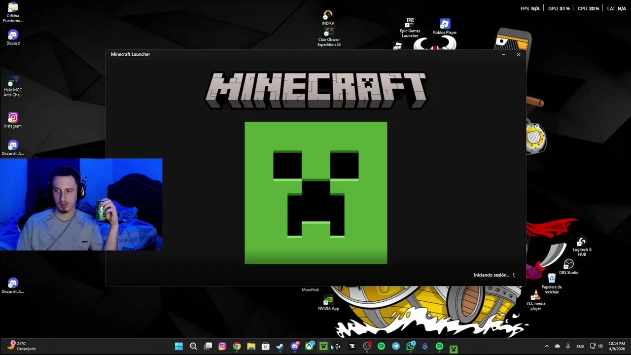Open Papelera de reciclaje recycle bin
This screenshot has width=631, height=355.
tap(552, 284)
